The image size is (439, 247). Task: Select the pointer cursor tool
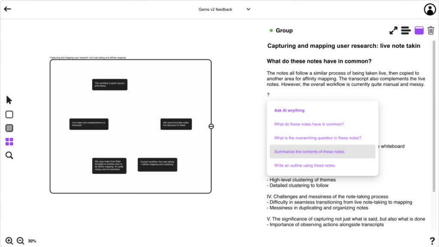pos(9,100)
